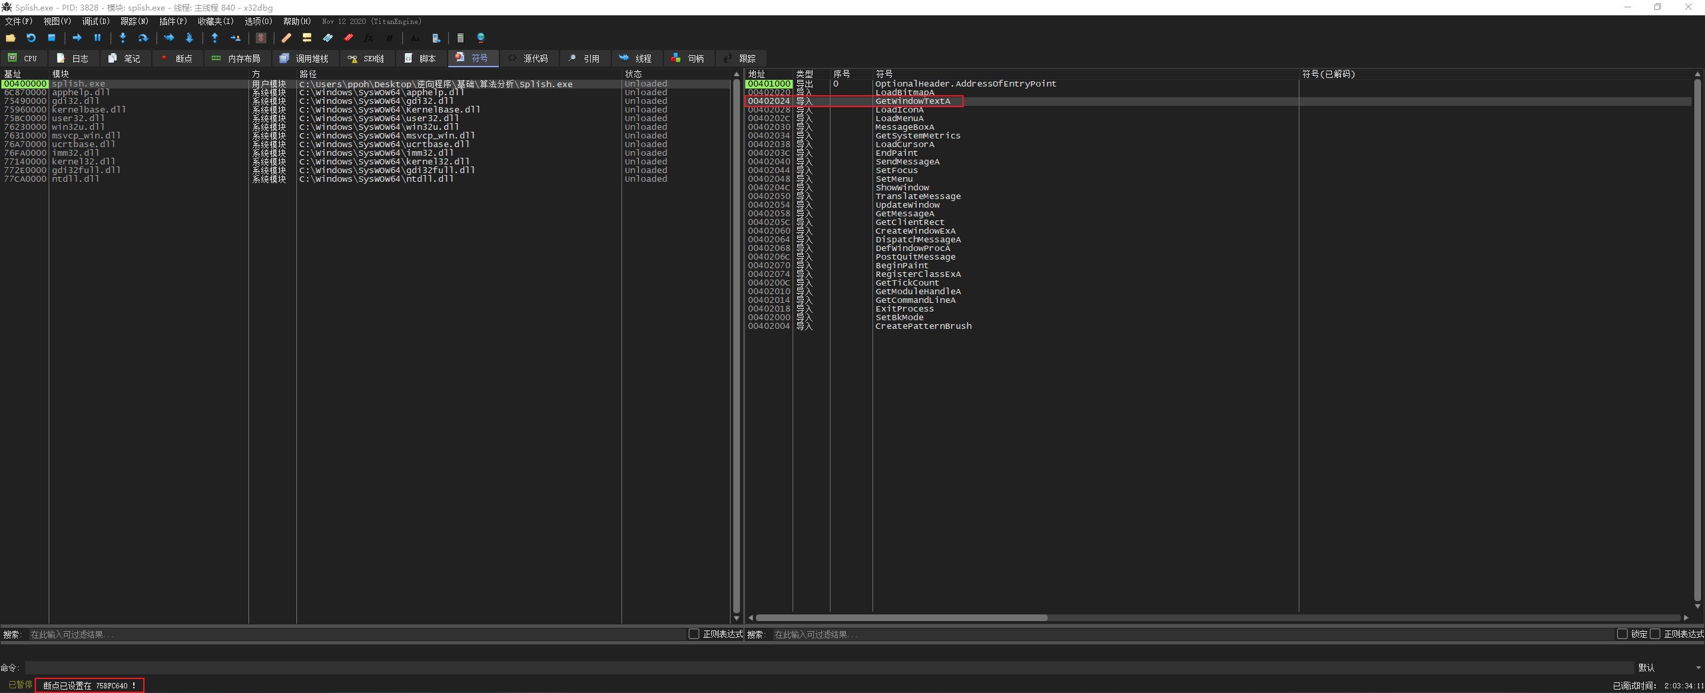Click the Stop debugging square icon
Viewport: 1705px width, 693px height.
pyautogui.click(x=51, y=38)
